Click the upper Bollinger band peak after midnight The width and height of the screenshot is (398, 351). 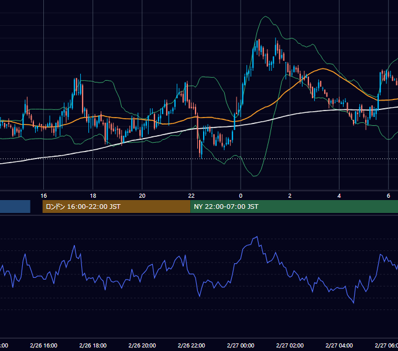tap(266, 16)
